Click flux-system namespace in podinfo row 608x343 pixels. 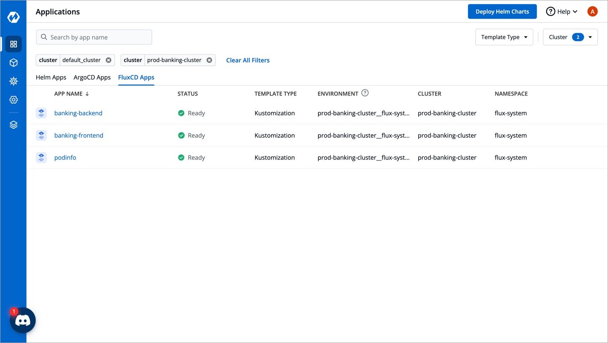coord(511,158)
